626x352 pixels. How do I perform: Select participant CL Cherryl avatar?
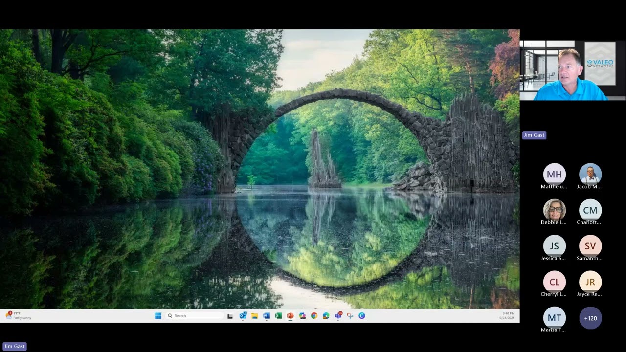click(x=554, y=282)
